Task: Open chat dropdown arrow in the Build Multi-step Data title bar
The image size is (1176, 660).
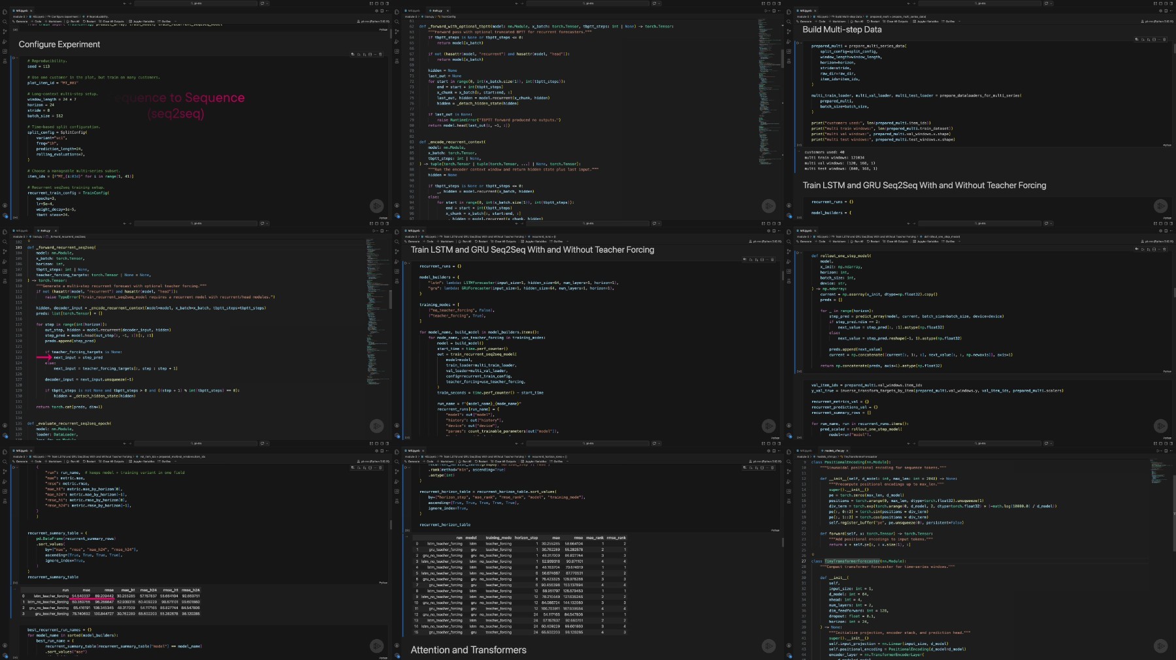Action: pos(1053,3)
